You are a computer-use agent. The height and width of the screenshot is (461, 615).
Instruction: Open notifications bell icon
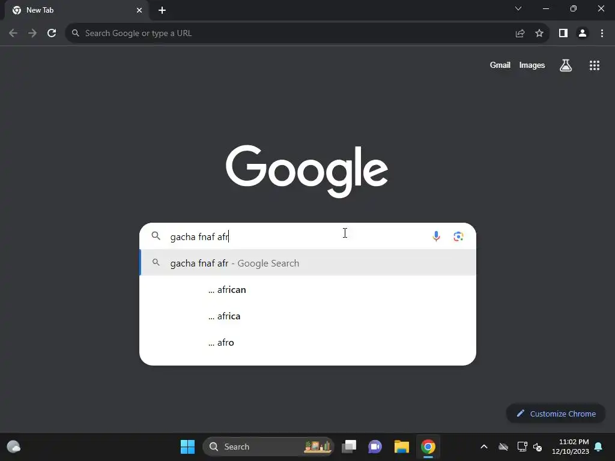pyautogui.click(x=598, y=447)
